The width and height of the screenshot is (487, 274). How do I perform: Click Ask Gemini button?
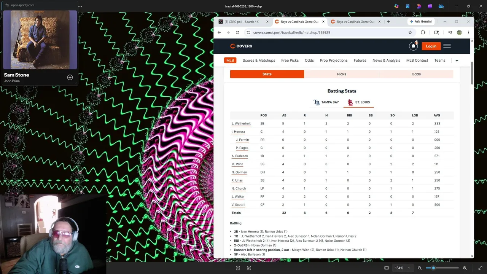421,22
